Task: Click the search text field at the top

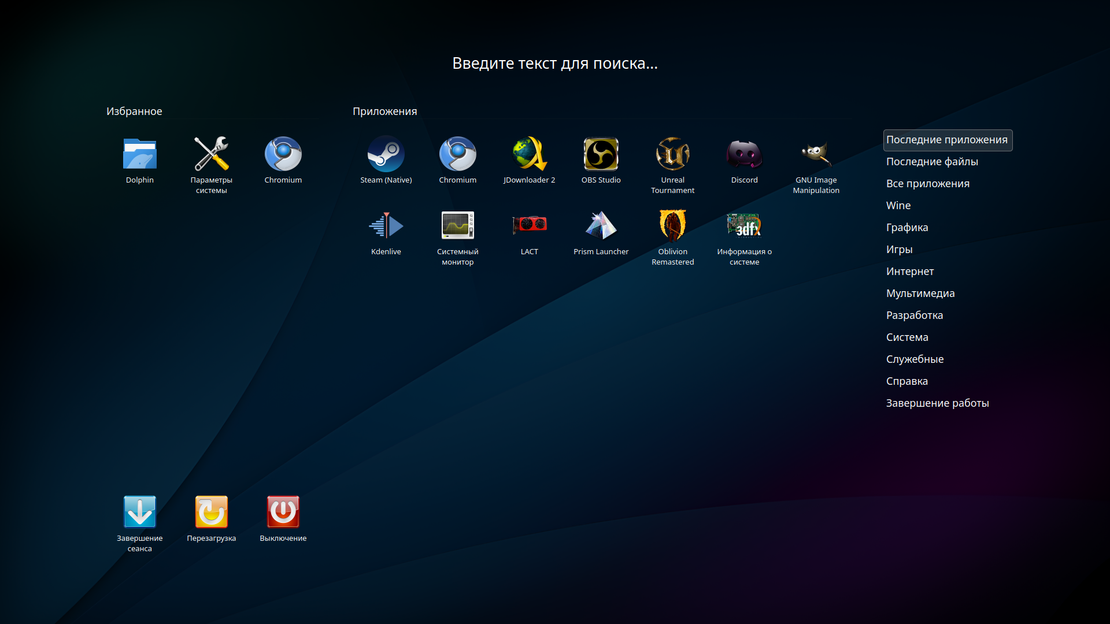Action: [x=554, y=64]
